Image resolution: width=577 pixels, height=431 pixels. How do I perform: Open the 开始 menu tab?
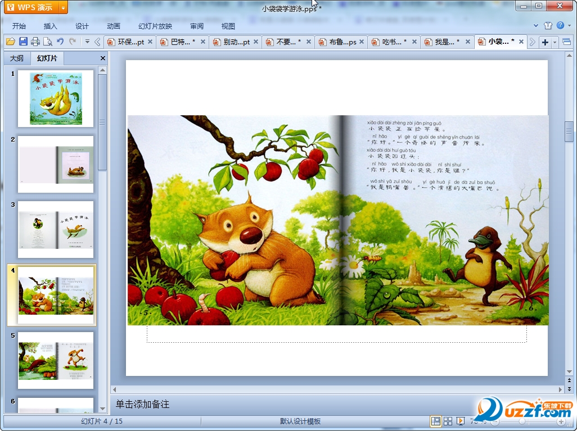click(19, 26)
